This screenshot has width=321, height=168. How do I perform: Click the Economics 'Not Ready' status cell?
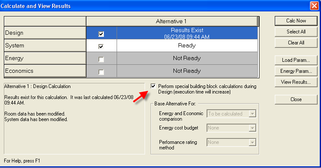[x=187, y=71]
